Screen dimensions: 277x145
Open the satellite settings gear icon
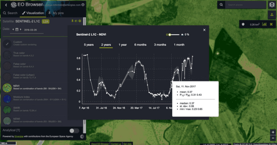[80, 21]
